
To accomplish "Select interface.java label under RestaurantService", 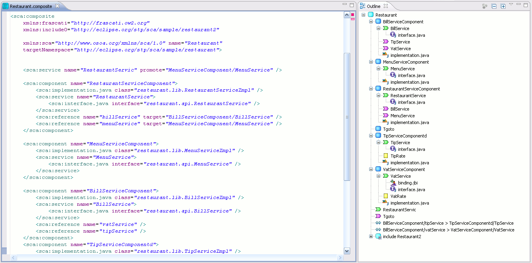I will tap(411, 102).
